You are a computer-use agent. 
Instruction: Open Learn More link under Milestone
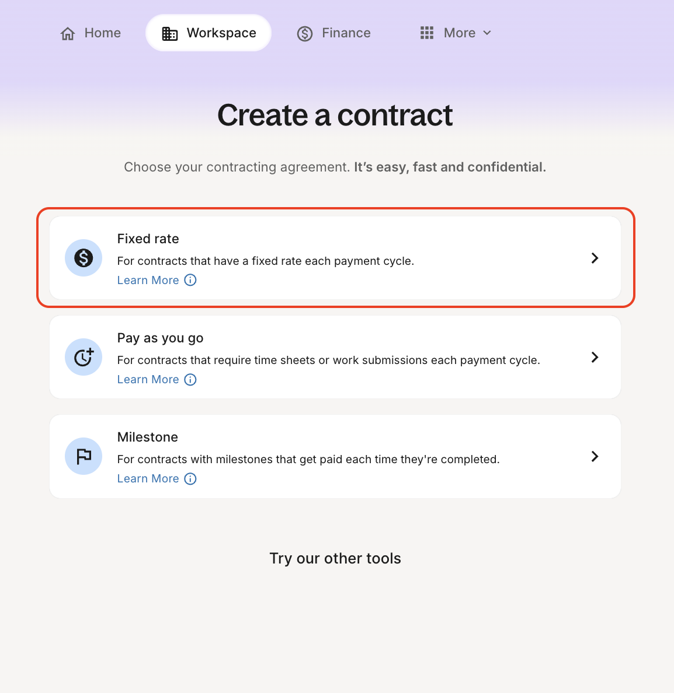(x=148, y=478)
